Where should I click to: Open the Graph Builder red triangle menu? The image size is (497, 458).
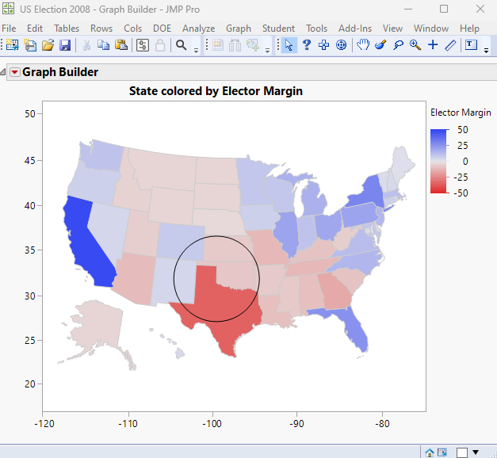click(x=14, y=72)
